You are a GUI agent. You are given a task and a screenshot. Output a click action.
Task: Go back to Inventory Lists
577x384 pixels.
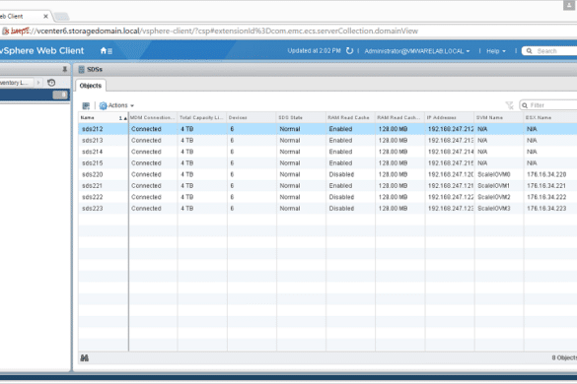coord(16,83)
